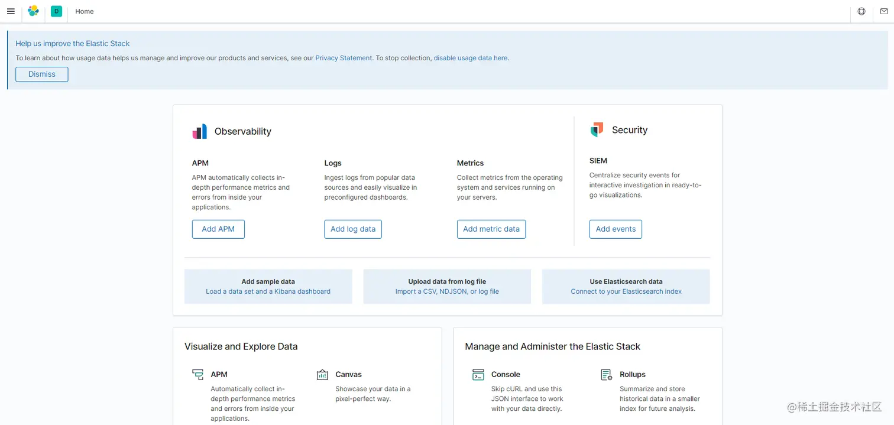Open Use Elasticsearch data card

click(x=626, y=287)
